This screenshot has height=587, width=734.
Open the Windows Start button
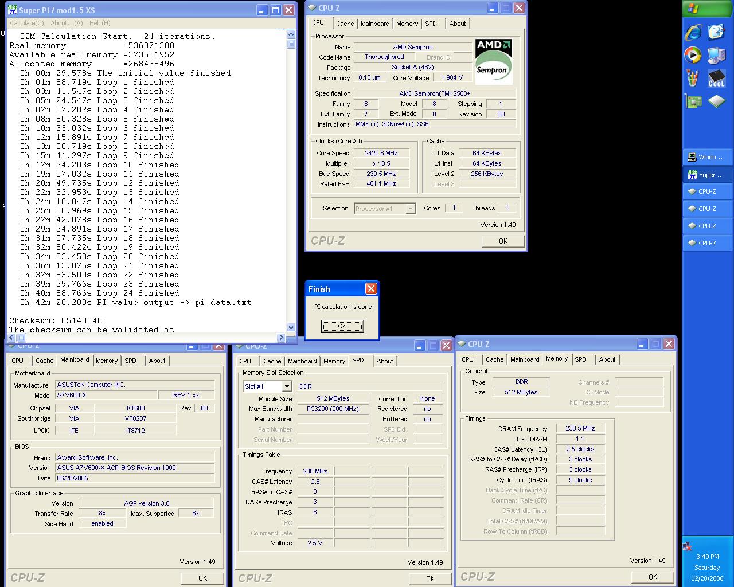tap(708, 9)
